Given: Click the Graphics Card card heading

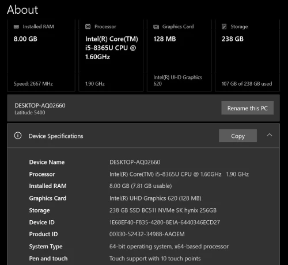Looking at the screenshot, I should [178, 26].
